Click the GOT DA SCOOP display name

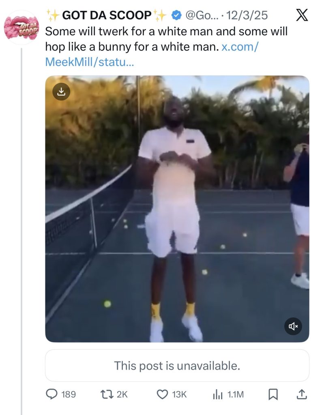point(106,16)
